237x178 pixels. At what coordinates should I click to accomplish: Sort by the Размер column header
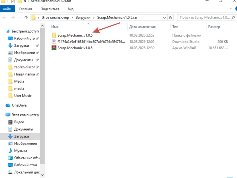pos(214,27)
